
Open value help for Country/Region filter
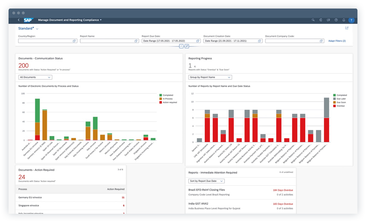[74, 41]
